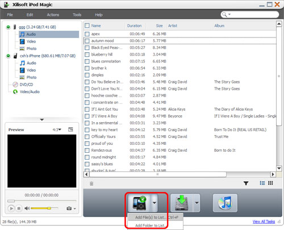Expand the export to computer dropdown arrow

pos(197,203)
